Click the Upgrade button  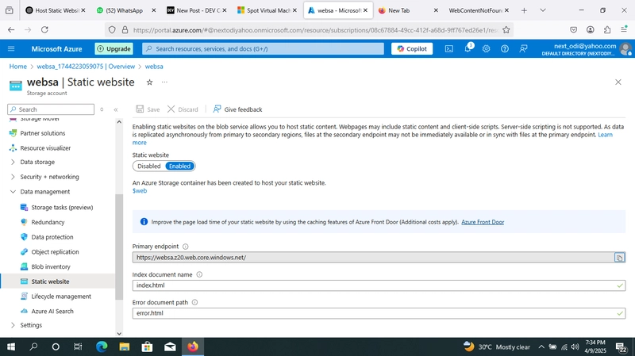(114, 48)
